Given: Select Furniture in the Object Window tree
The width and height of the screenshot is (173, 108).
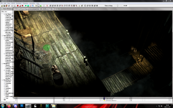Looking at the screenshot, I should (x=7, y=88).
